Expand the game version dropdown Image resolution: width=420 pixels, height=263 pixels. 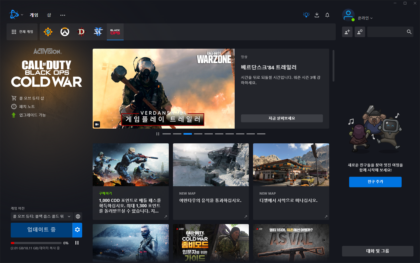click(42, 216)
